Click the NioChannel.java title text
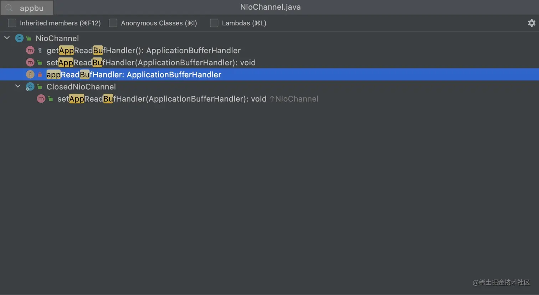Viewport: 539px width, 295px height. coord(270,7)
